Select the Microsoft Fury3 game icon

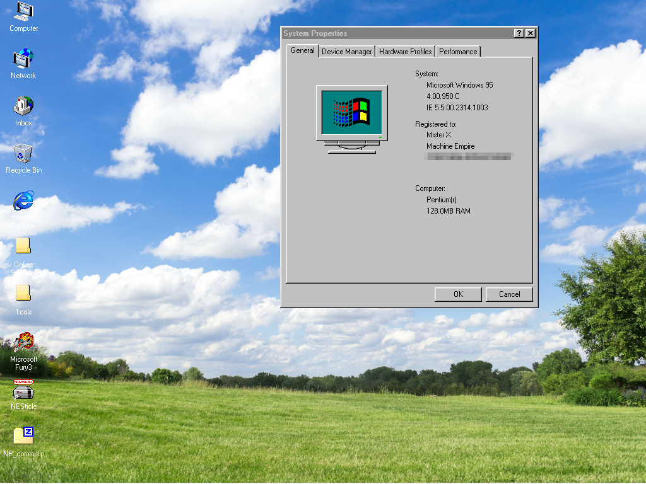(23, 342)
